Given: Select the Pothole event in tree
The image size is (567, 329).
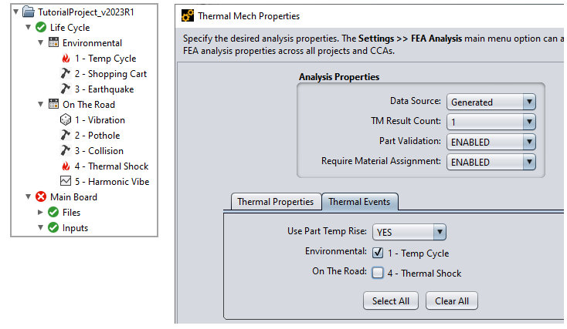Looking at the screenshot, I should [x=97, y=136].
